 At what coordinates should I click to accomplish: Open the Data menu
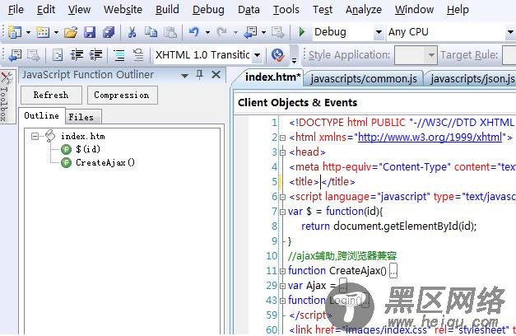[249, 10]
